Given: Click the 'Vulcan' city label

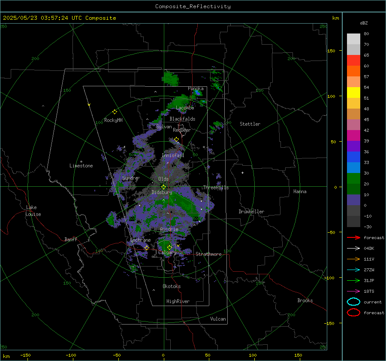Looking at the screenshot, I should point(218,319).
